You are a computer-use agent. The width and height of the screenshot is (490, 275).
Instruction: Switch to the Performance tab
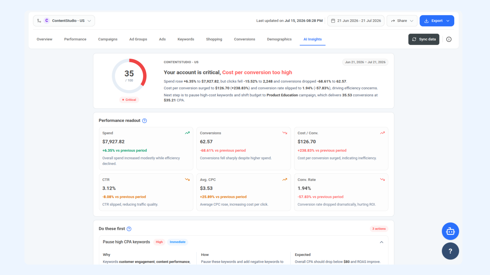75,39
